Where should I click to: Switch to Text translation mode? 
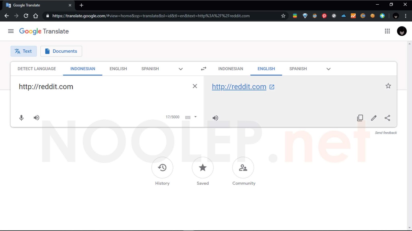tap(24, 51)
